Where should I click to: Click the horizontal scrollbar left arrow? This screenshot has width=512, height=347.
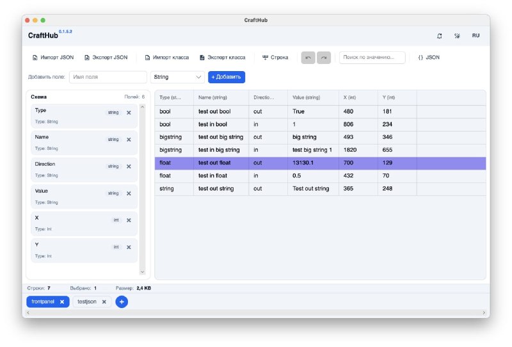pos(28,312)
